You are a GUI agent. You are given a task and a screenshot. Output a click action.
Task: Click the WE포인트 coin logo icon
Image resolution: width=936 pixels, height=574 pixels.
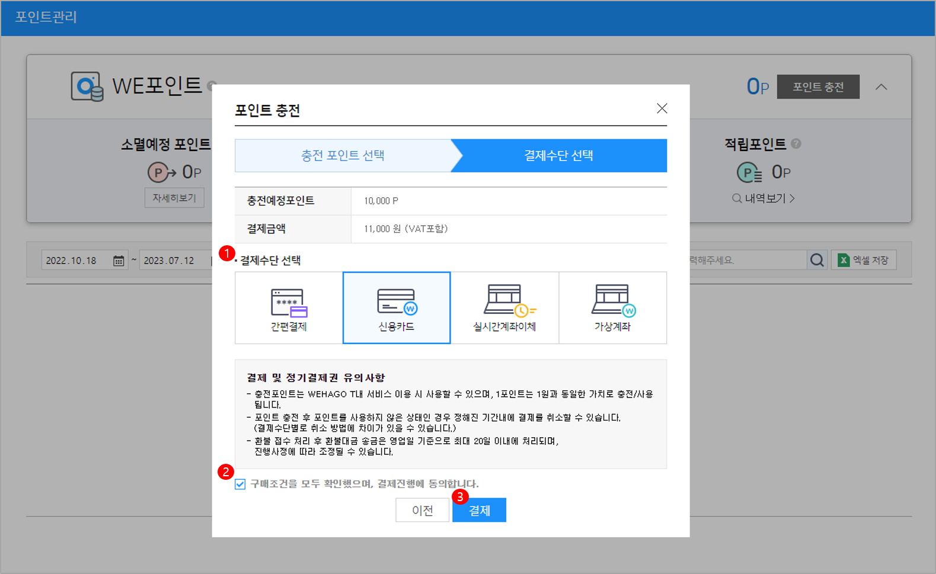coord(87,86)
